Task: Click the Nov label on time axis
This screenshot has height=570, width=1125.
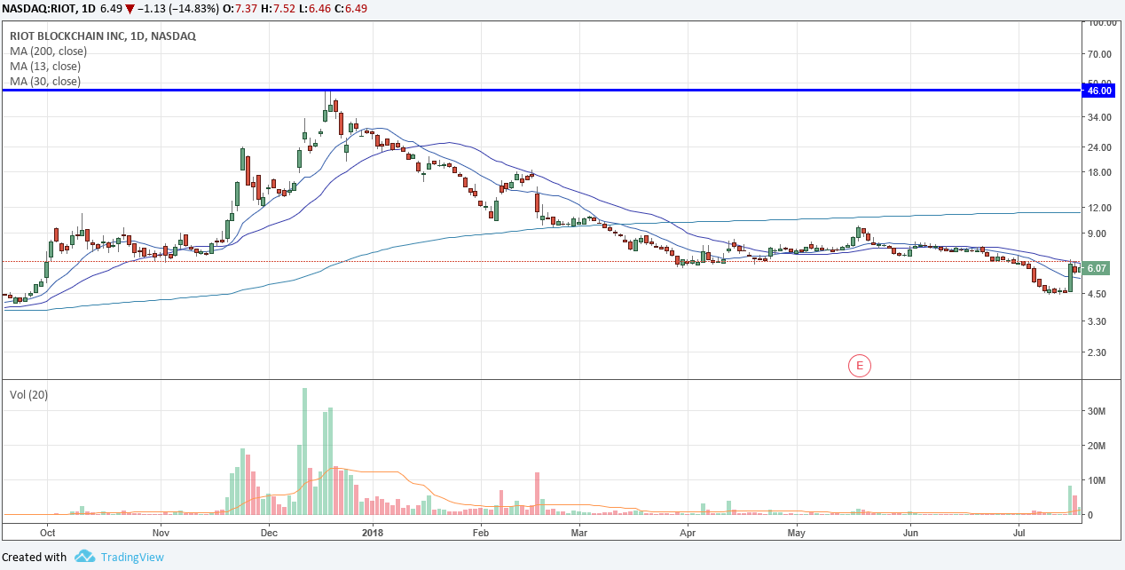Action: point(161,534)
